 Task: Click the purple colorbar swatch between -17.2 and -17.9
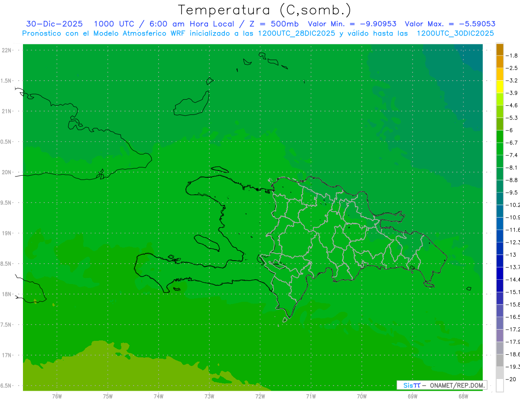coord(500,335)
